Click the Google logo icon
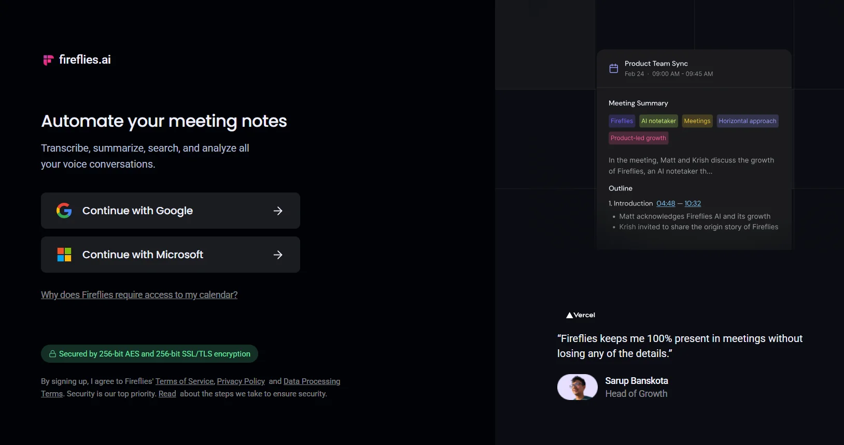Image resolution: width=844 pixels, height=445 pixels. click(x=64, y=211)
